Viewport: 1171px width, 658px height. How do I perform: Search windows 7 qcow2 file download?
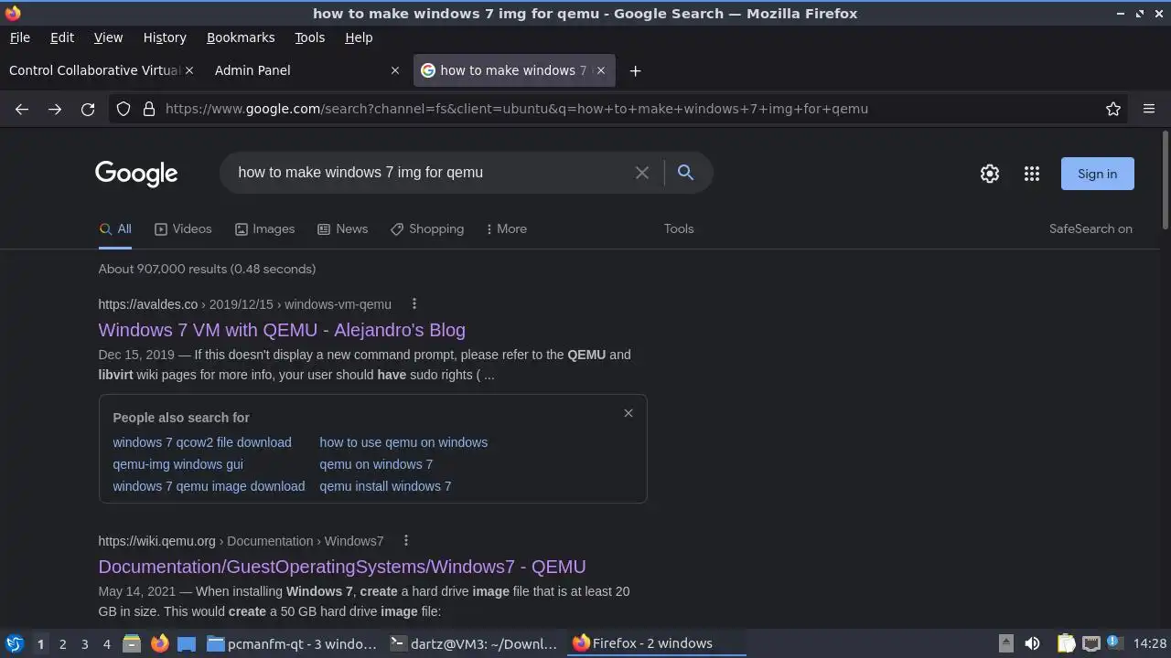coord(202,442)
